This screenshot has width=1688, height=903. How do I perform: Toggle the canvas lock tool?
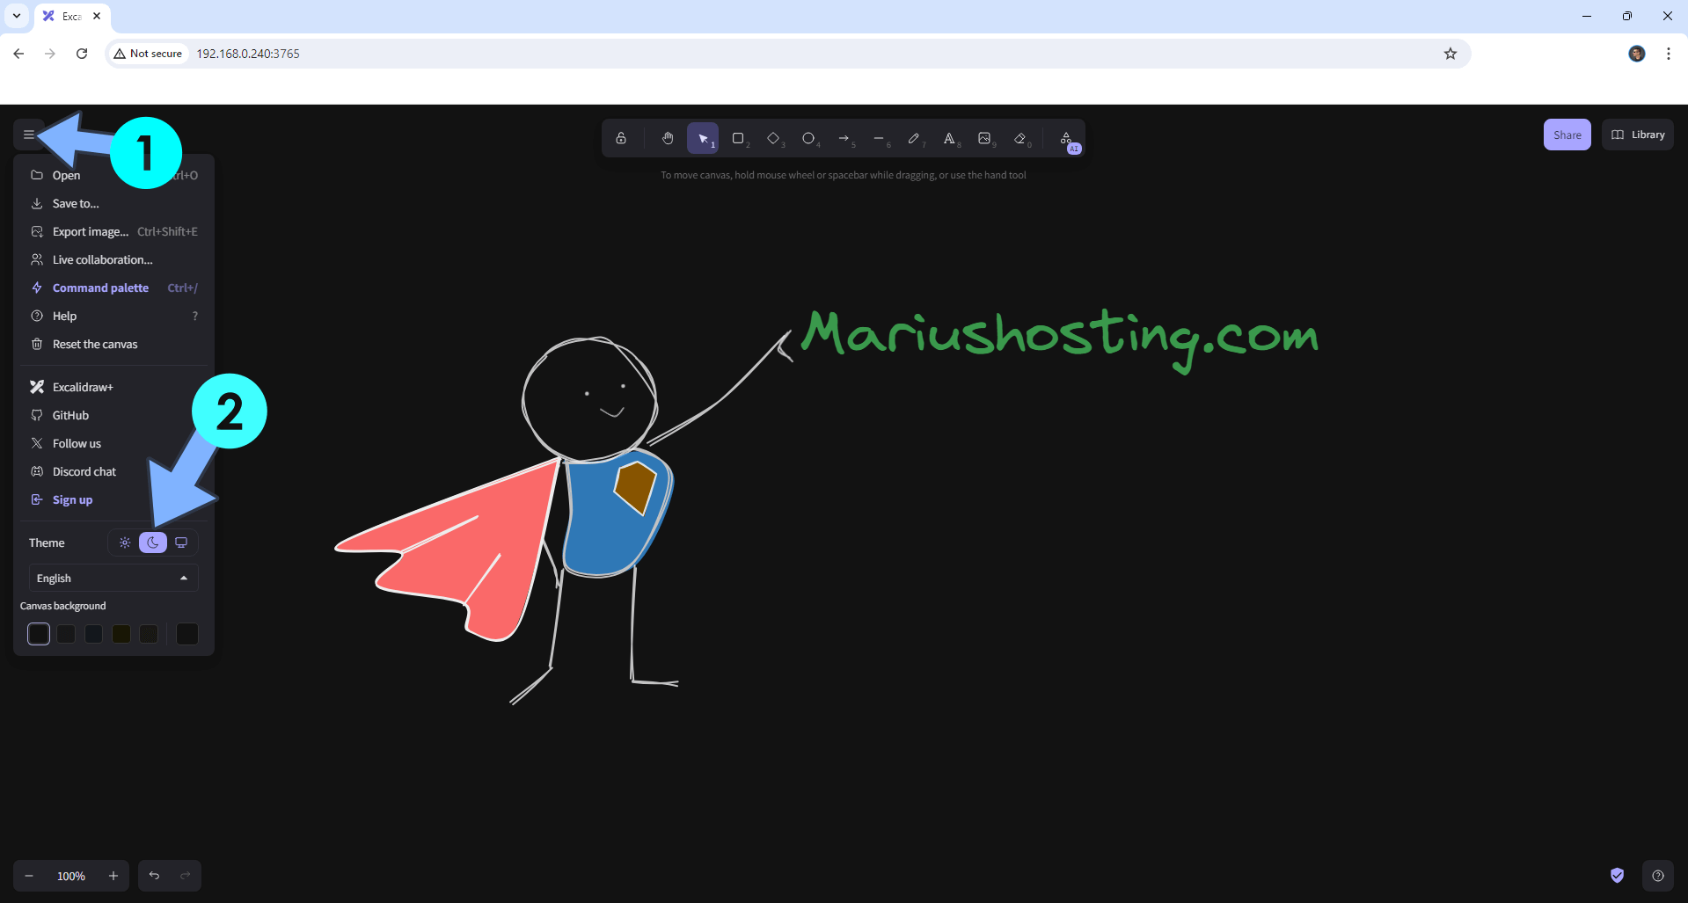point(621,138)
